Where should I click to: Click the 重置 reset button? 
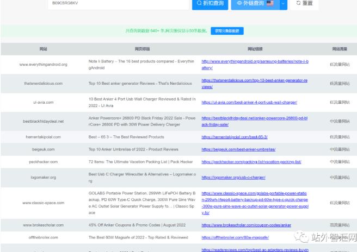coord(304,3)
